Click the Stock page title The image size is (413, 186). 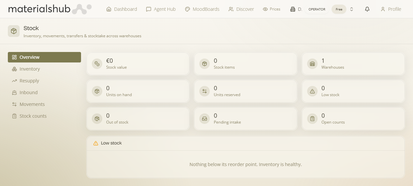[x=31, y=28]
